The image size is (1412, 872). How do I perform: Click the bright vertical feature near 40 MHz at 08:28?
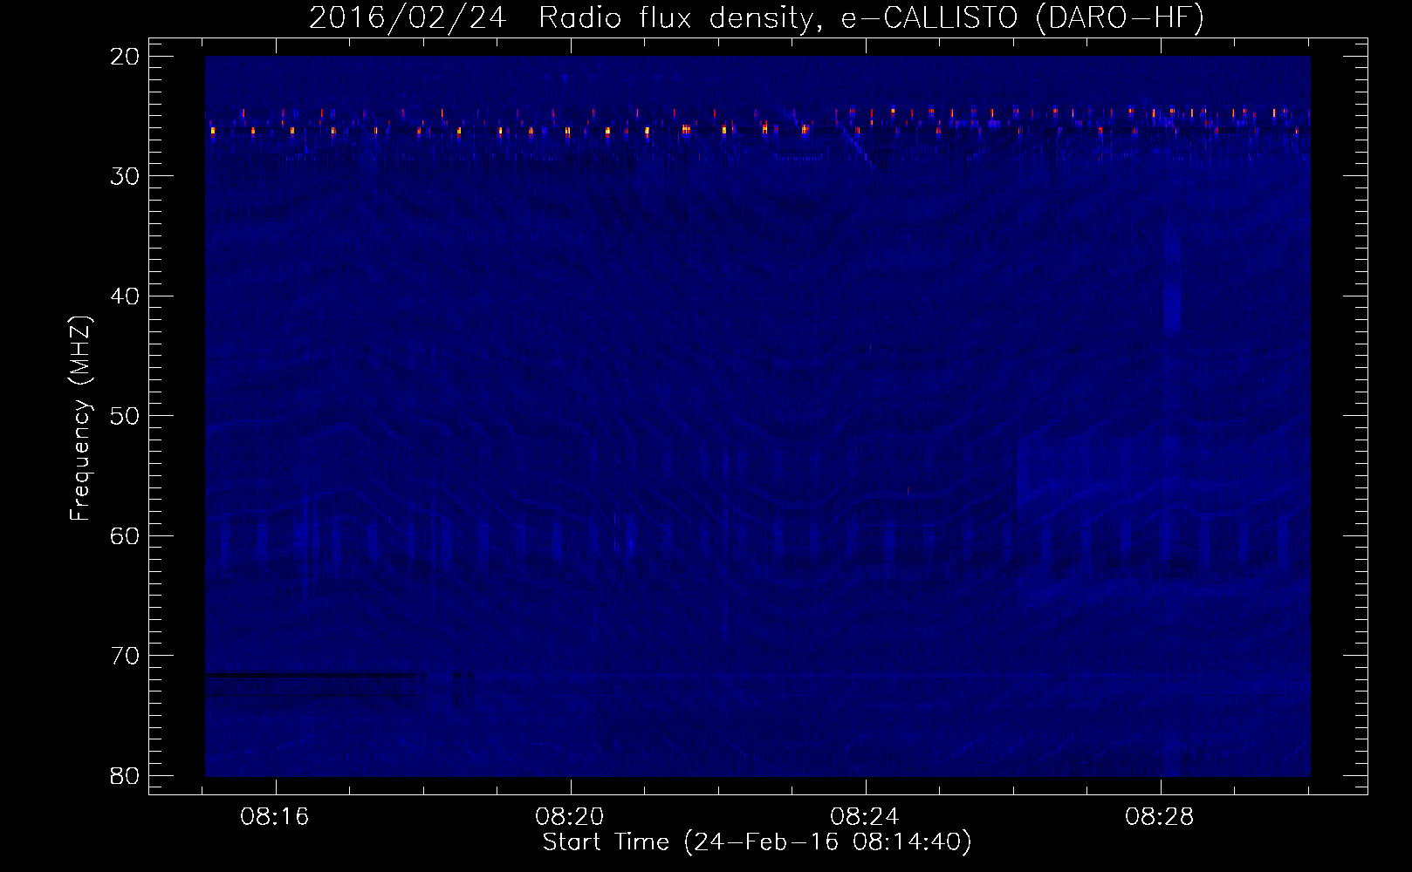(1172, 309)
